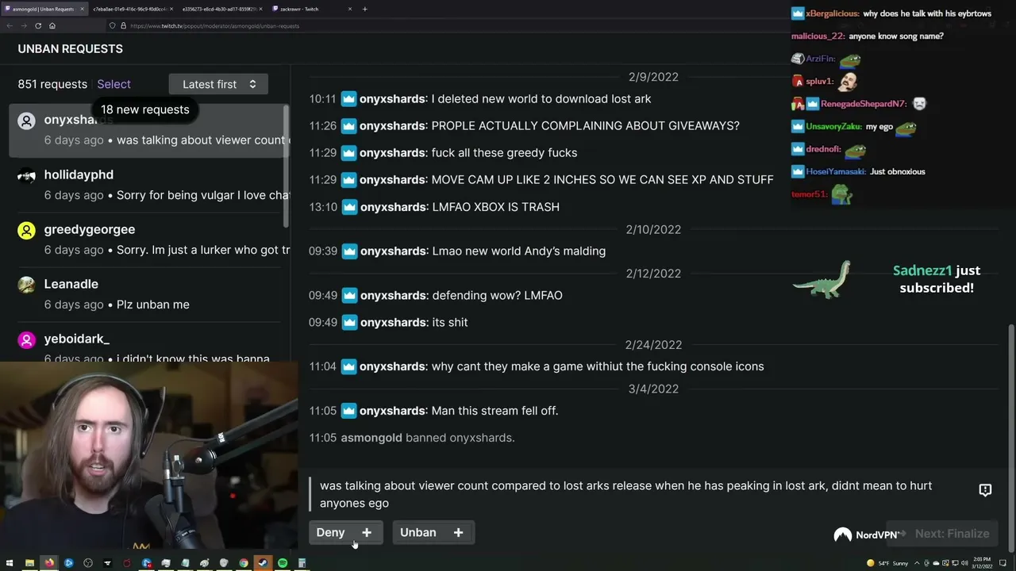Viewport: 1016px width, 571px height.
Task: Close the asmongold Unban Requests tab
Action: [81, 9]
